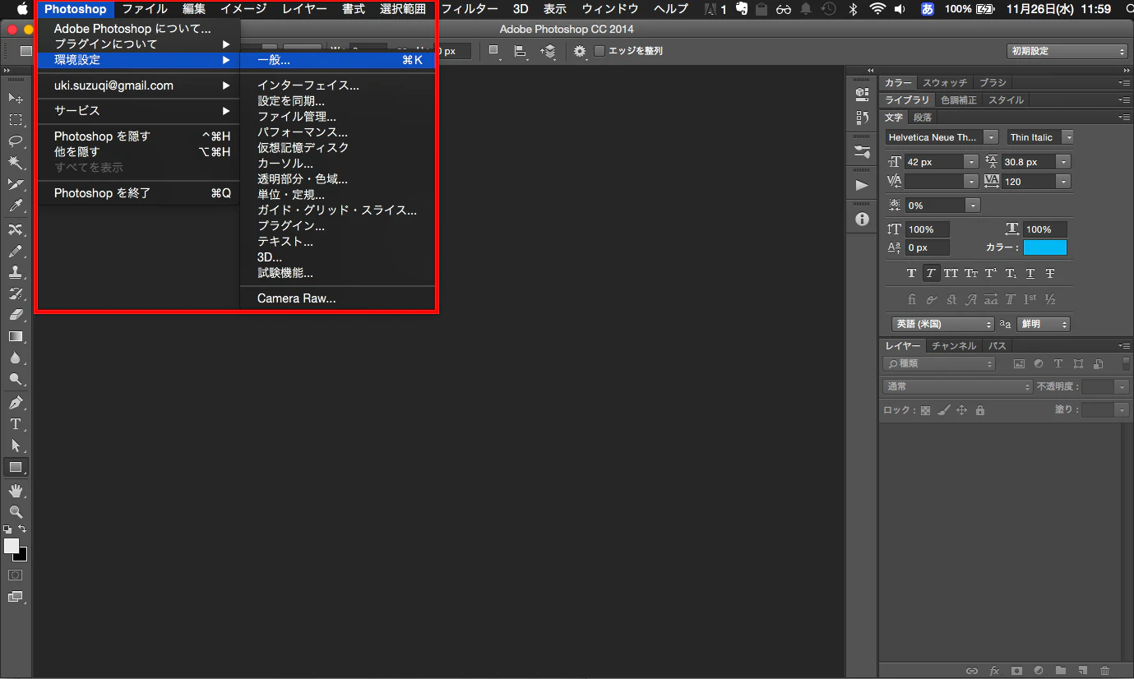1134x679 pixels.
Task: Select the Crop tool
Action: click(15, 184)
